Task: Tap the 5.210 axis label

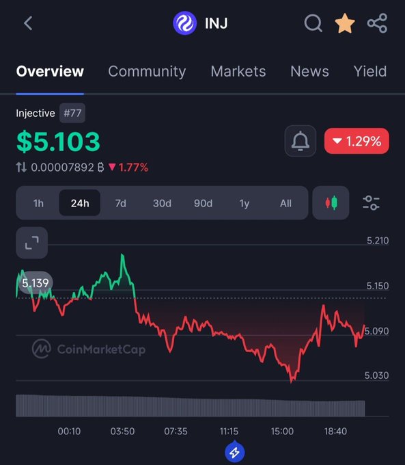Action: click(x=378, y=241)
